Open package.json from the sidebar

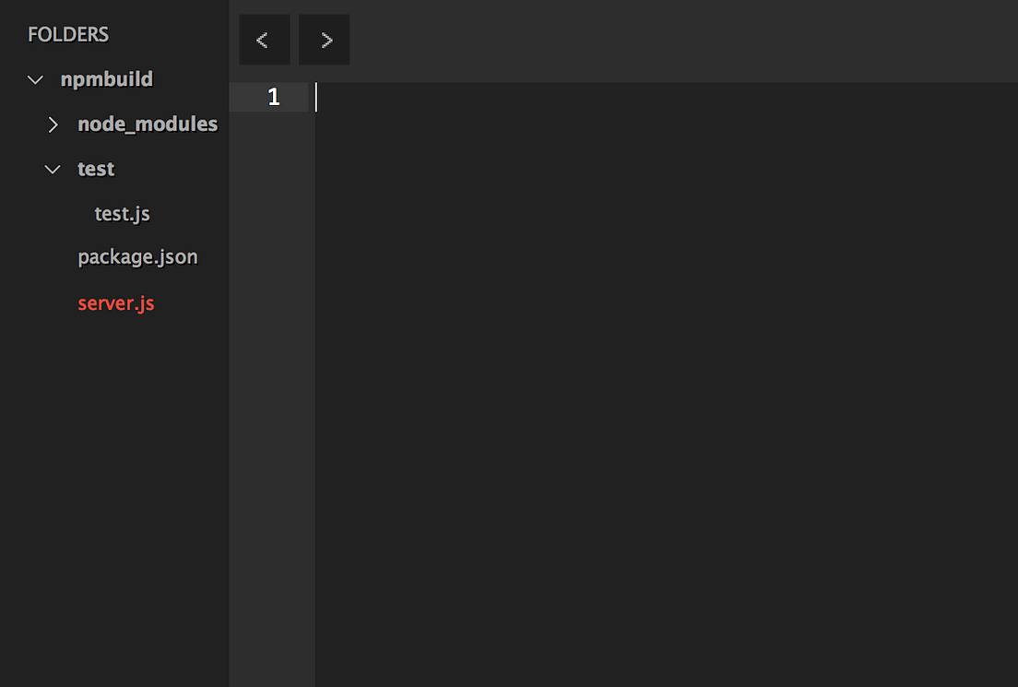coord(137,257)
